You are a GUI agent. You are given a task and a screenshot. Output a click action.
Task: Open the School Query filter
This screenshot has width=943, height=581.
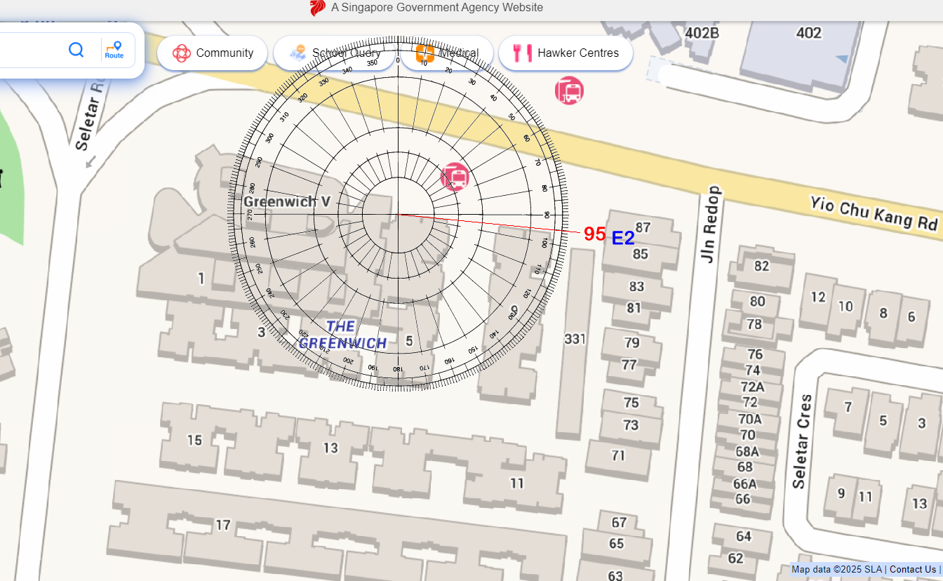click(334, 53)
